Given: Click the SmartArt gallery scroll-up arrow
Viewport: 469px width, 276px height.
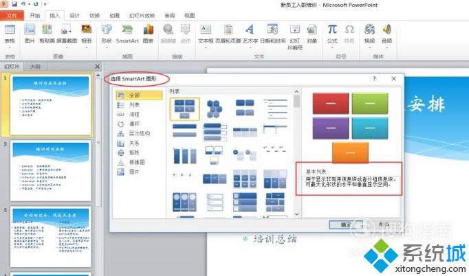Looking at the screenshot, I should pyautogui.click(x=296, y=91).
